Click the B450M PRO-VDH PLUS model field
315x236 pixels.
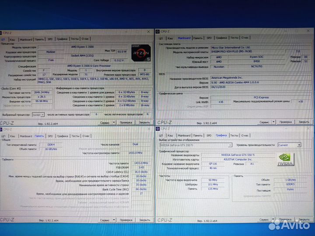(248, 52)
